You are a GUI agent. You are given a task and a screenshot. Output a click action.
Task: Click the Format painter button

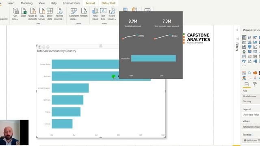click(x=4, y=19)
